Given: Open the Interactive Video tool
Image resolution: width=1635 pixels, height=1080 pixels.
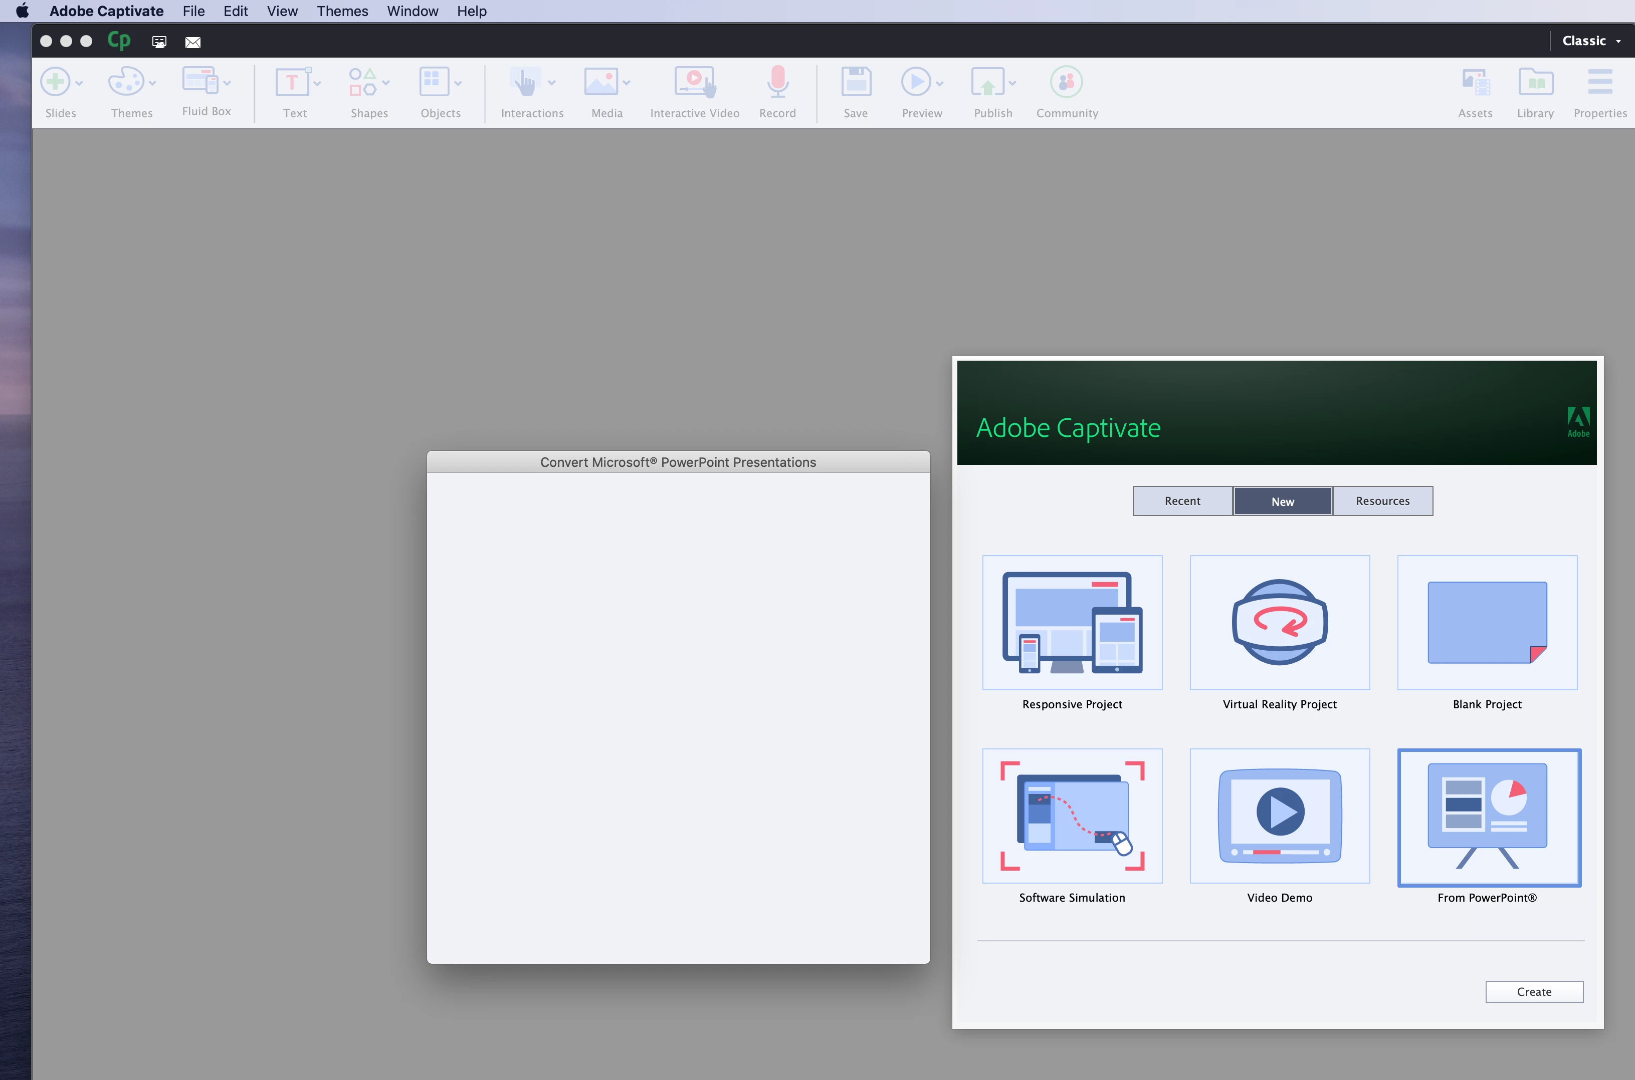Looking at the screenshot, I should coord(695,82).
